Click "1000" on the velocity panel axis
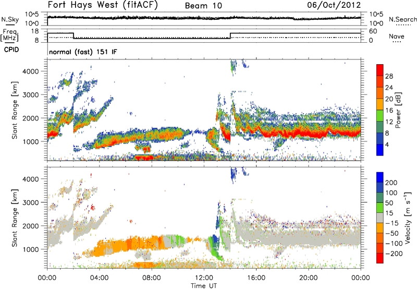 click(30, 249)
